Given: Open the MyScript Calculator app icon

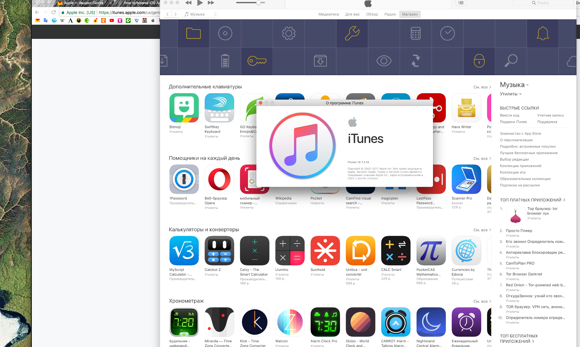Looking at the screenshot, I should [x=184, y=251].
